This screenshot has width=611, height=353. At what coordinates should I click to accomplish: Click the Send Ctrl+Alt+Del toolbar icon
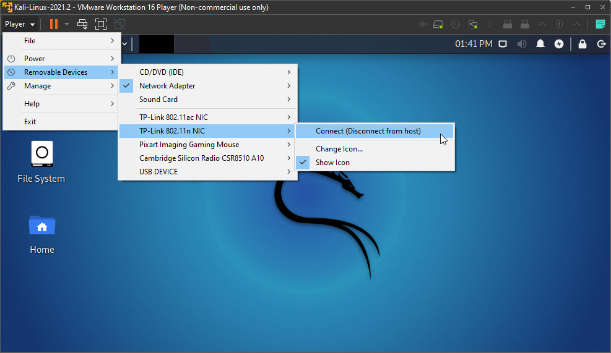82,24
